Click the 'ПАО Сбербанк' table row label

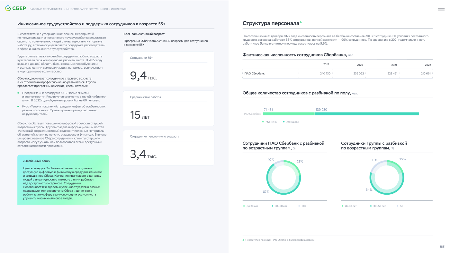255,73
